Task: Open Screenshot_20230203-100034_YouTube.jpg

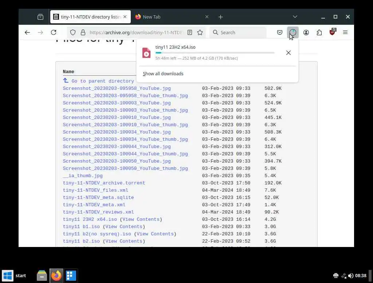Action: click(117, 132)
